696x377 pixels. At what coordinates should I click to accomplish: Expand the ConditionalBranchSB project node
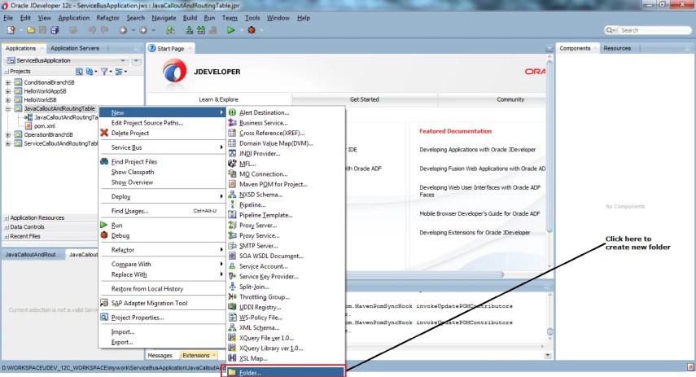point(7,82)
